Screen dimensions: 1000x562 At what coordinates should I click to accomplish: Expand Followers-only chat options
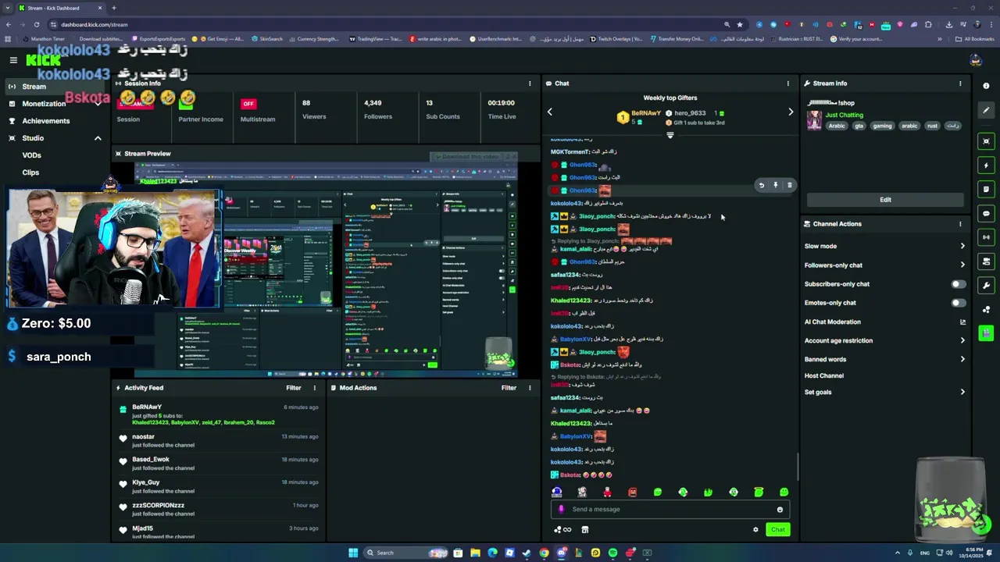[x=962, y=265]
